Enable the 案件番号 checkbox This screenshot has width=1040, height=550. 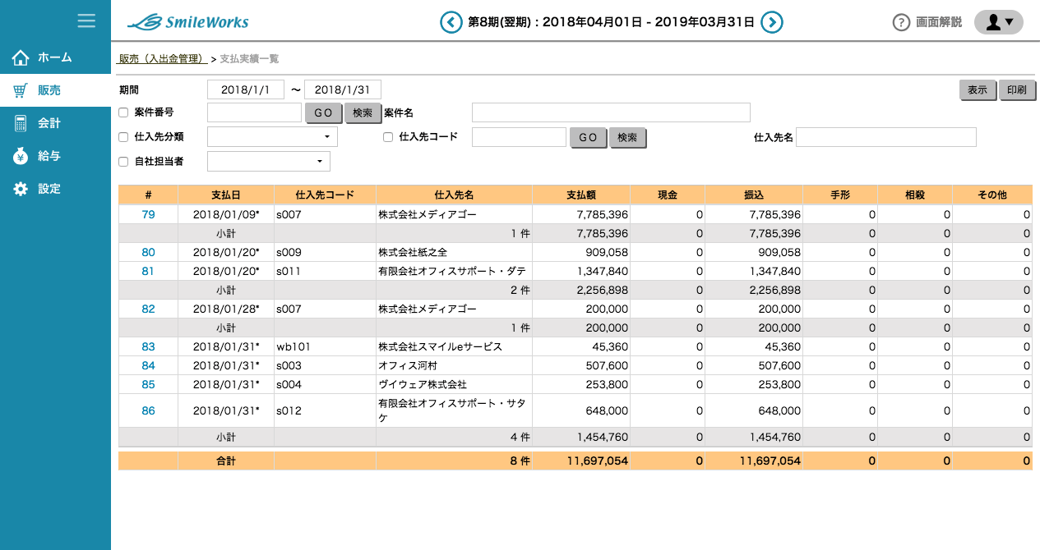[x=123, y=112]
